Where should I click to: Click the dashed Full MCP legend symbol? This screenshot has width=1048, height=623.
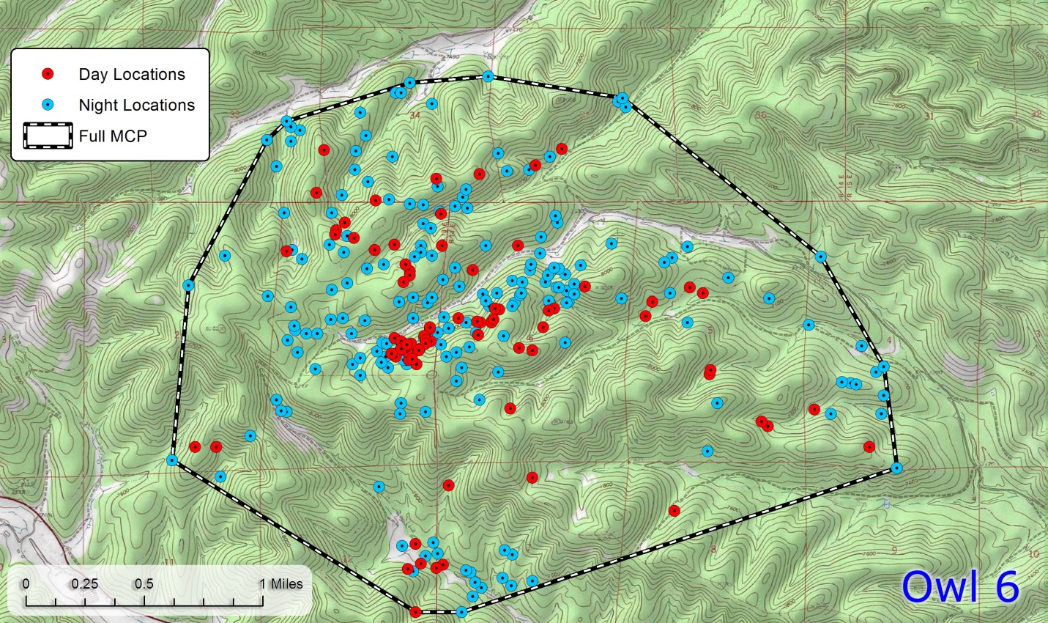48,136
